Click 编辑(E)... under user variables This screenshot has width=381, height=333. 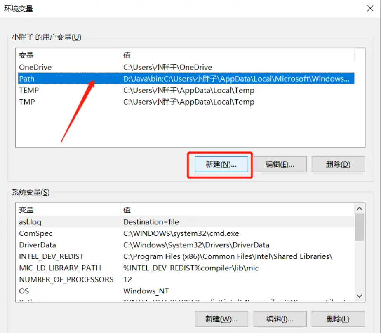coord(280,164)
